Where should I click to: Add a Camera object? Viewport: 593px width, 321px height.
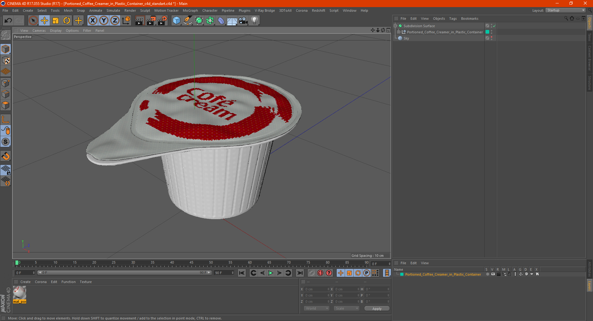pos(243,21)
